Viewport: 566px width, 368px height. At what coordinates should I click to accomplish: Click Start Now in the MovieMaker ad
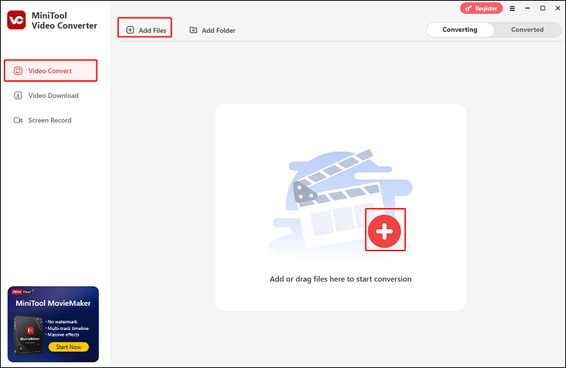click(x=69, y=347)
